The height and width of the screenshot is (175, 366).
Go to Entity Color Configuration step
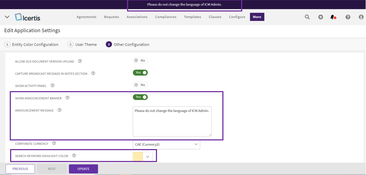pos(31,44)
